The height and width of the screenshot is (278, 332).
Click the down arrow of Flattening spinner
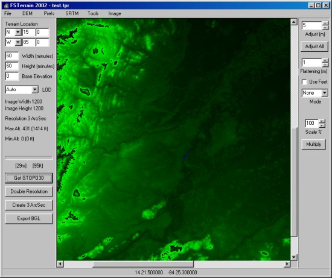[x=325, y=65]
